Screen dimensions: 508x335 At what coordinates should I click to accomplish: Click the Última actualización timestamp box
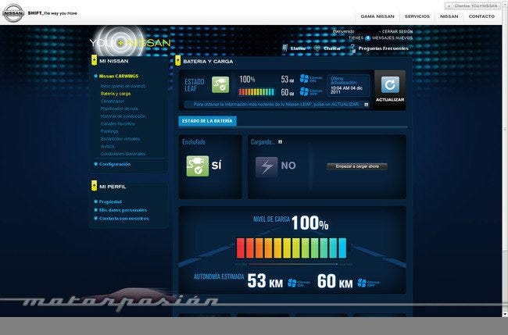tap(349, 85)
